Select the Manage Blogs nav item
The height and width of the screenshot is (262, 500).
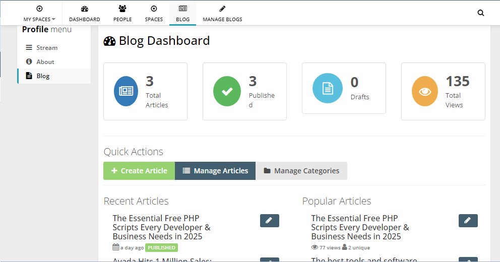tap(222, 14)
